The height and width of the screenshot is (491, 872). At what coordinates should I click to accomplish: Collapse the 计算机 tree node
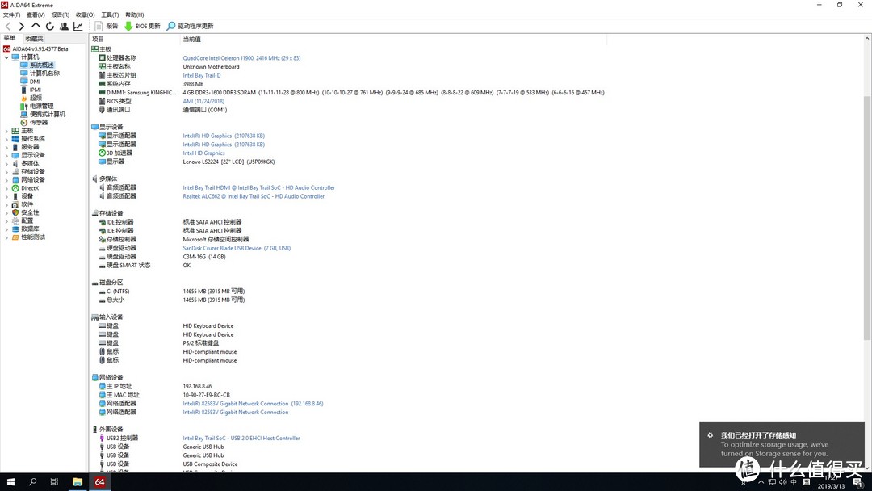(6, 57)
